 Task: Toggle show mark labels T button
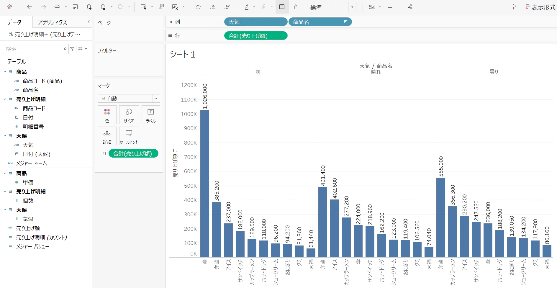coord(282,7)
